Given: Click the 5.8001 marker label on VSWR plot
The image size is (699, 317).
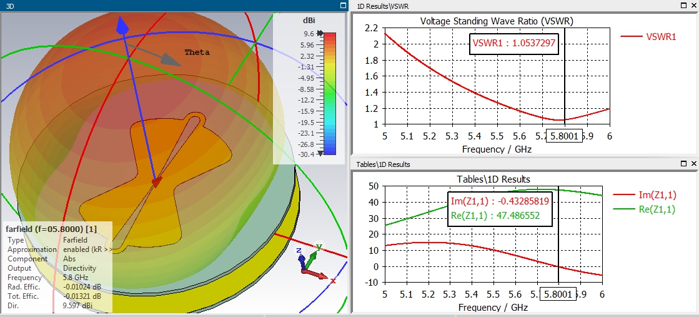Looking at the screenshot, I should [x=565, y=136].
